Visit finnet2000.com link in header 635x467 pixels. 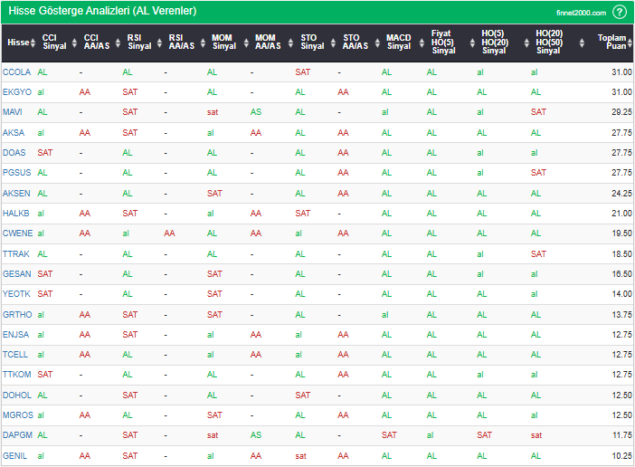(x=581, y=13)
